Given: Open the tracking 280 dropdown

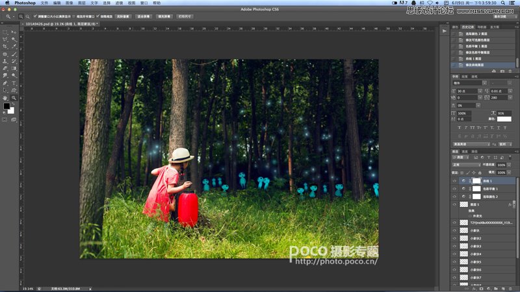Looking at the screenshot, I should pos(510,98).
